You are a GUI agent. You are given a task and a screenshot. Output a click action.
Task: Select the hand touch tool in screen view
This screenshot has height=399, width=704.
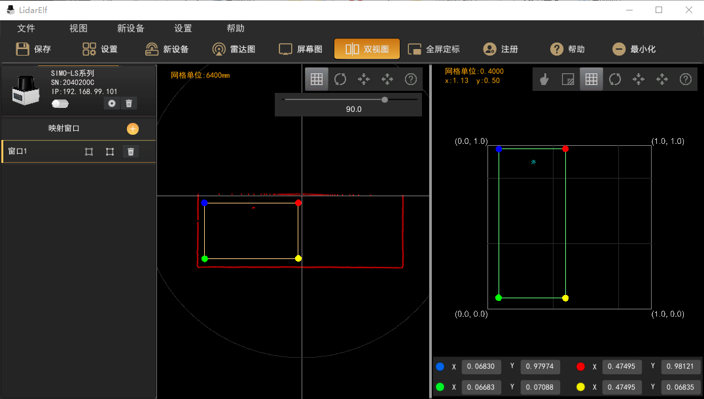pos(544,79)
